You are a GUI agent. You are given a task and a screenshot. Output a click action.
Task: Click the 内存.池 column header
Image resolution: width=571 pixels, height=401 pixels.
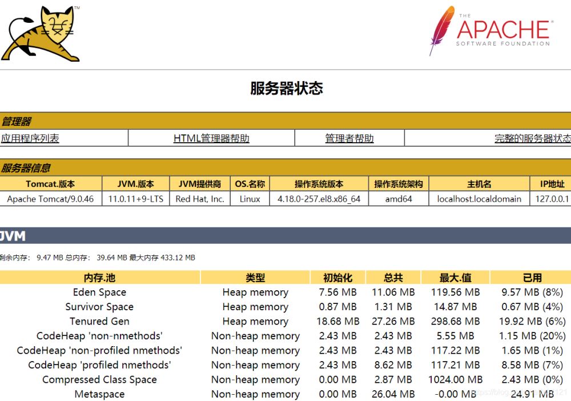point(99,278)
